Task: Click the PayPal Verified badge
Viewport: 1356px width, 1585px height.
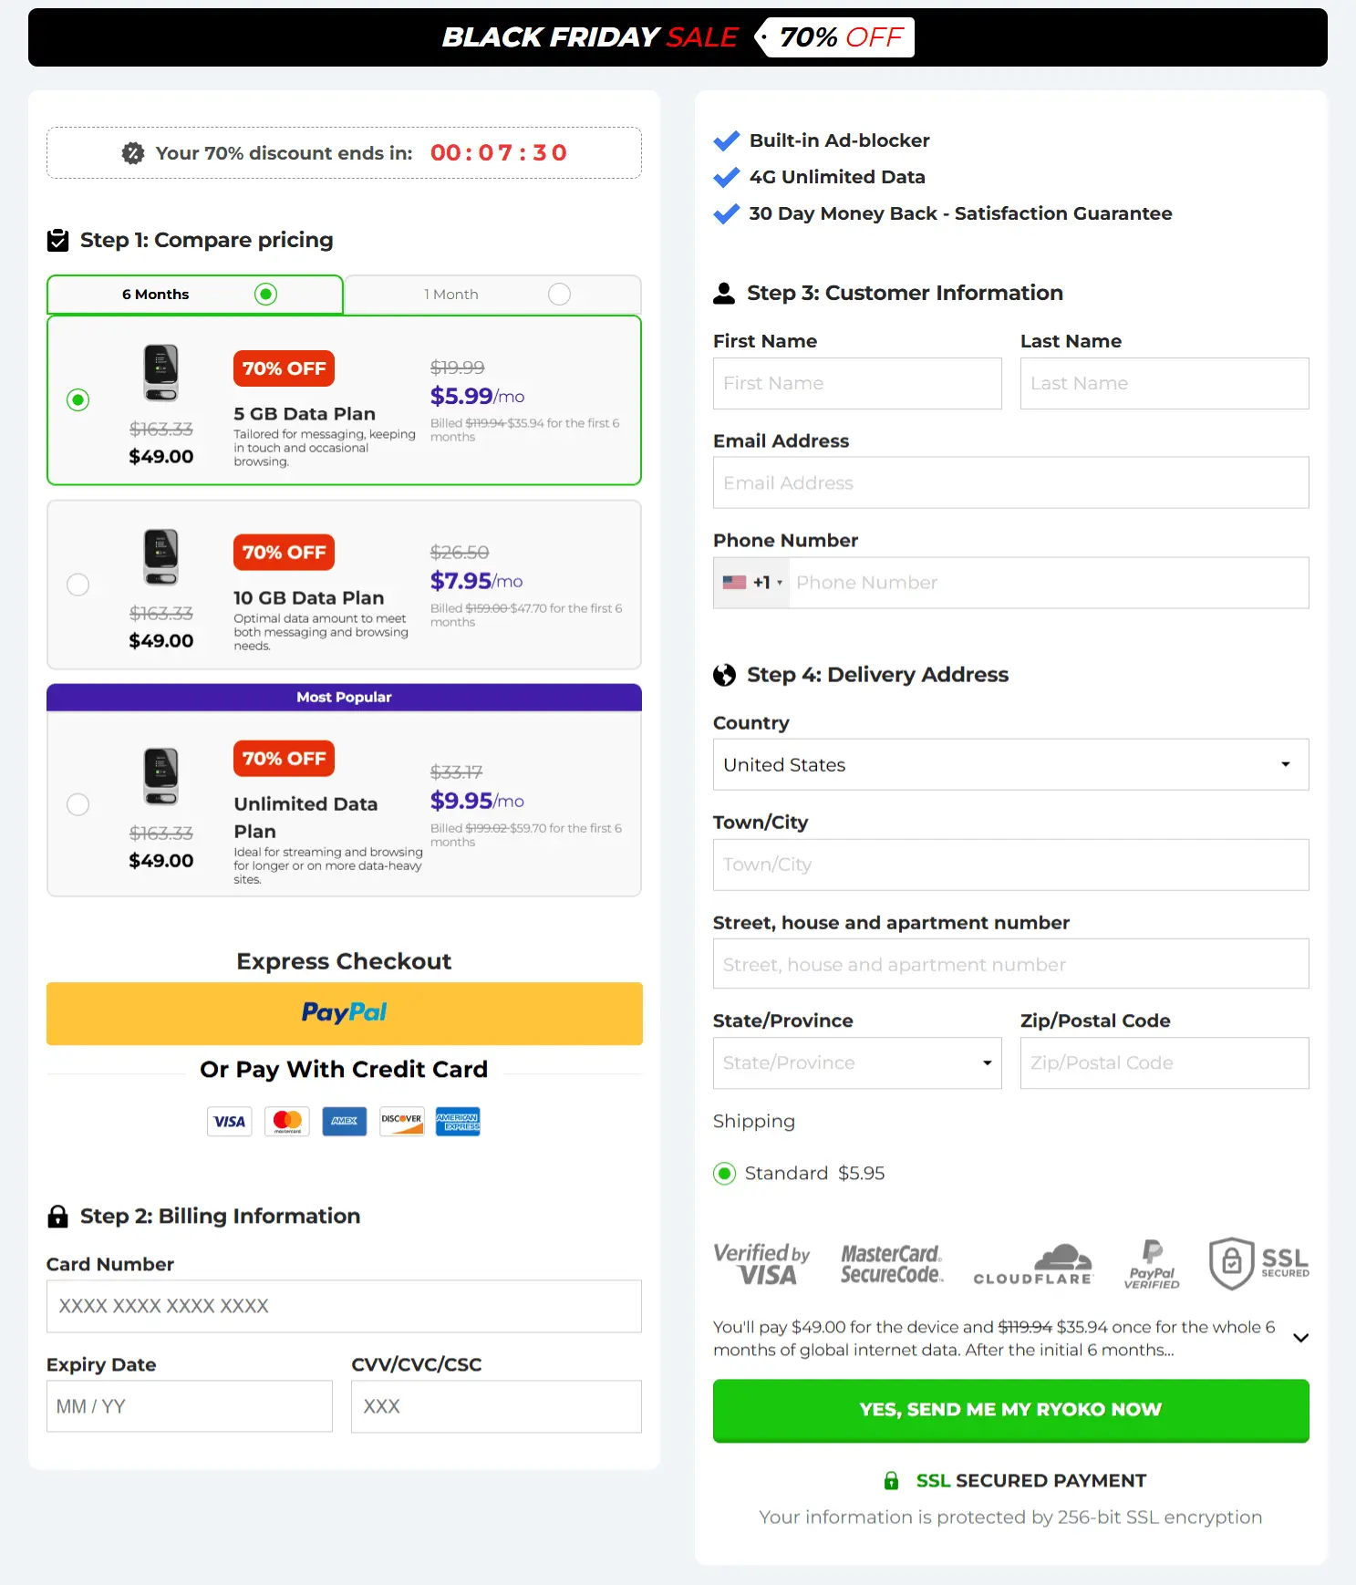Action: (x=1152, y=1264)
